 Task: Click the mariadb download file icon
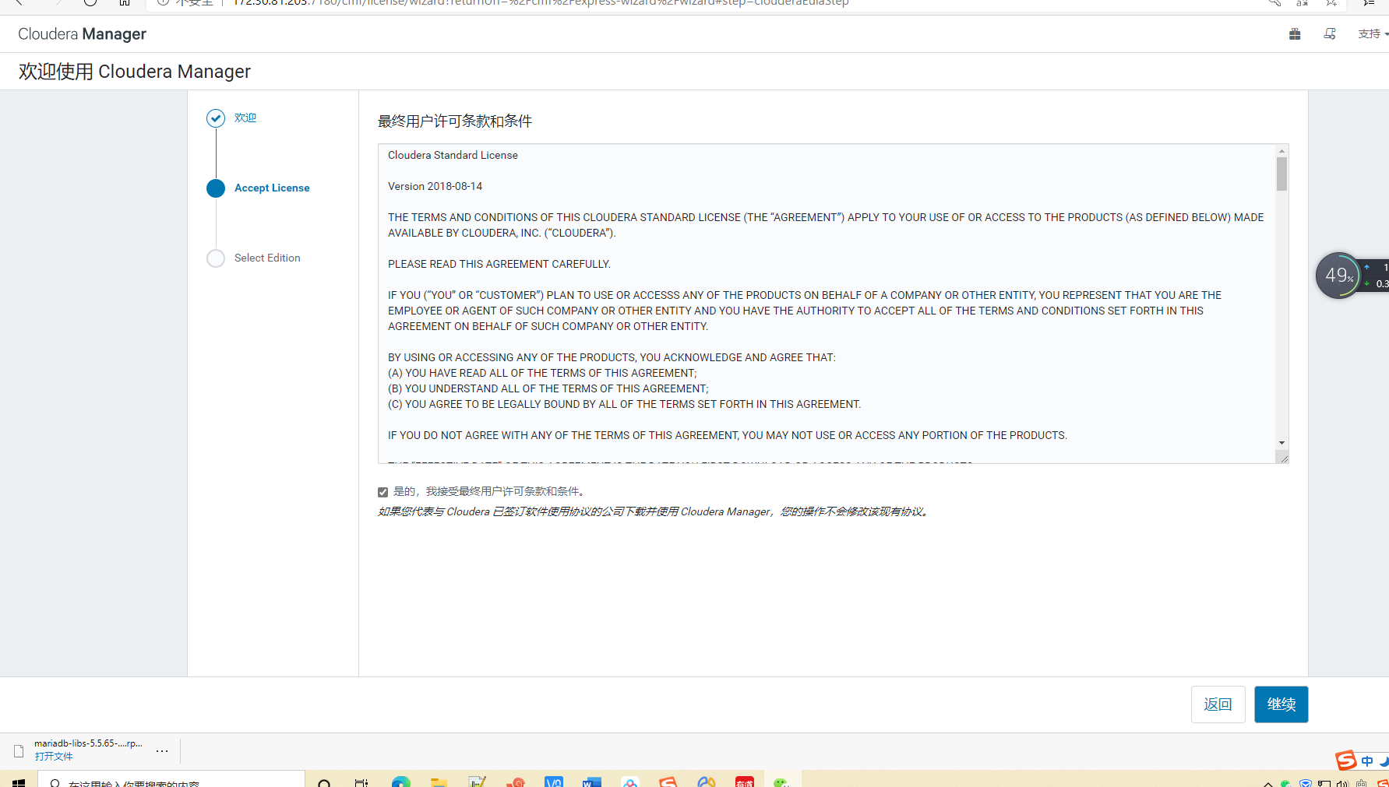click(19, 751)
